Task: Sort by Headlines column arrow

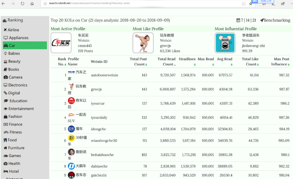Action: [x=195, y=65]
